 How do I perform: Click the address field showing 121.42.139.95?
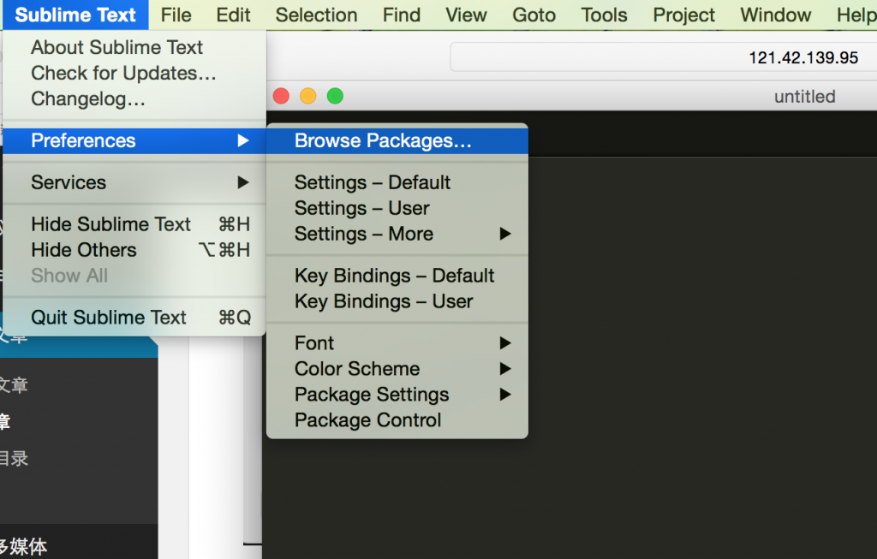coord(664,57)
